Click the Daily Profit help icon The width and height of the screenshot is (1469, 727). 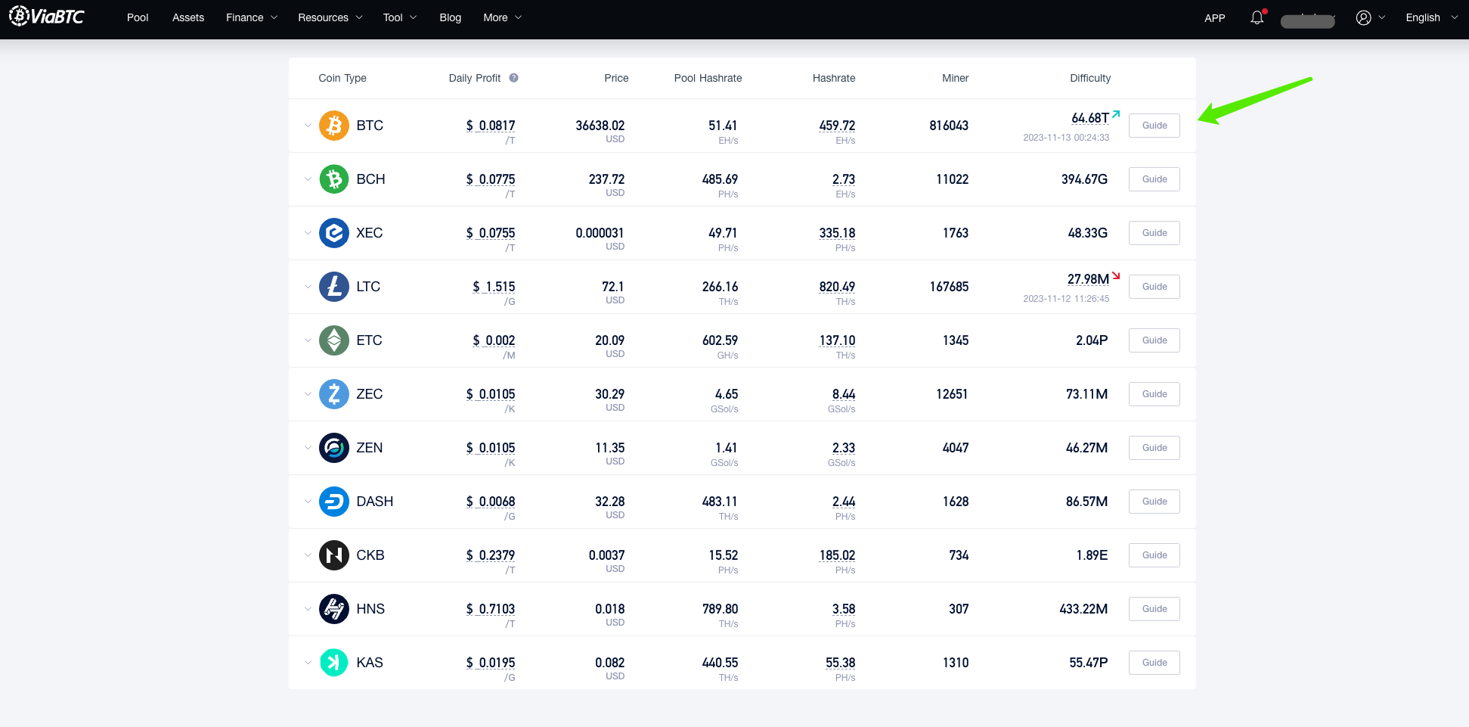pyautogui.click(x=513, y=78)
